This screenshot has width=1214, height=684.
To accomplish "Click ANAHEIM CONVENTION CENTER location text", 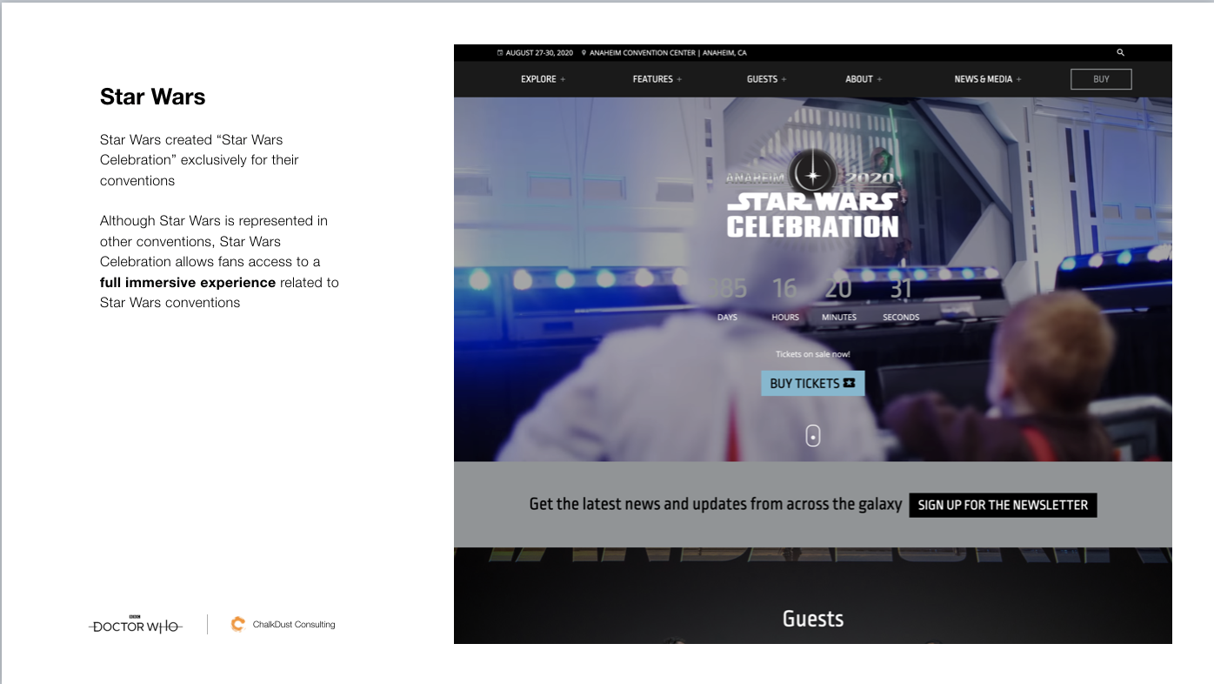I will coord(668,53).
